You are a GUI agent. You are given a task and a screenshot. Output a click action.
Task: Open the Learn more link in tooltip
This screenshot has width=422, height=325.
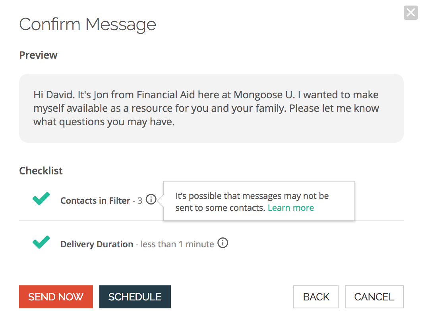click(290, 208)
